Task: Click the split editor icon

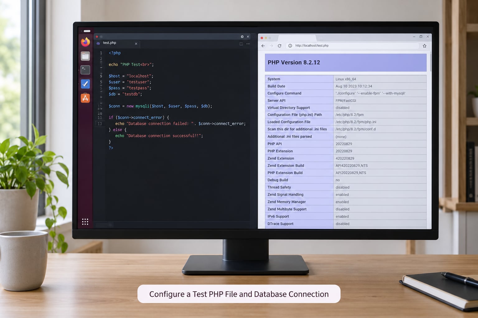Action: (x=241, y=44)
